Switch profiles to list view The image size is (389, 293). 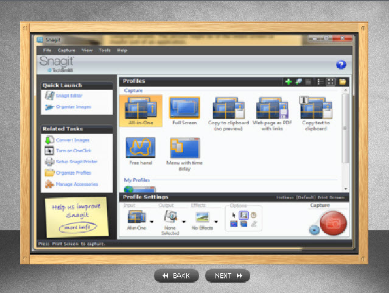(321, 82)
